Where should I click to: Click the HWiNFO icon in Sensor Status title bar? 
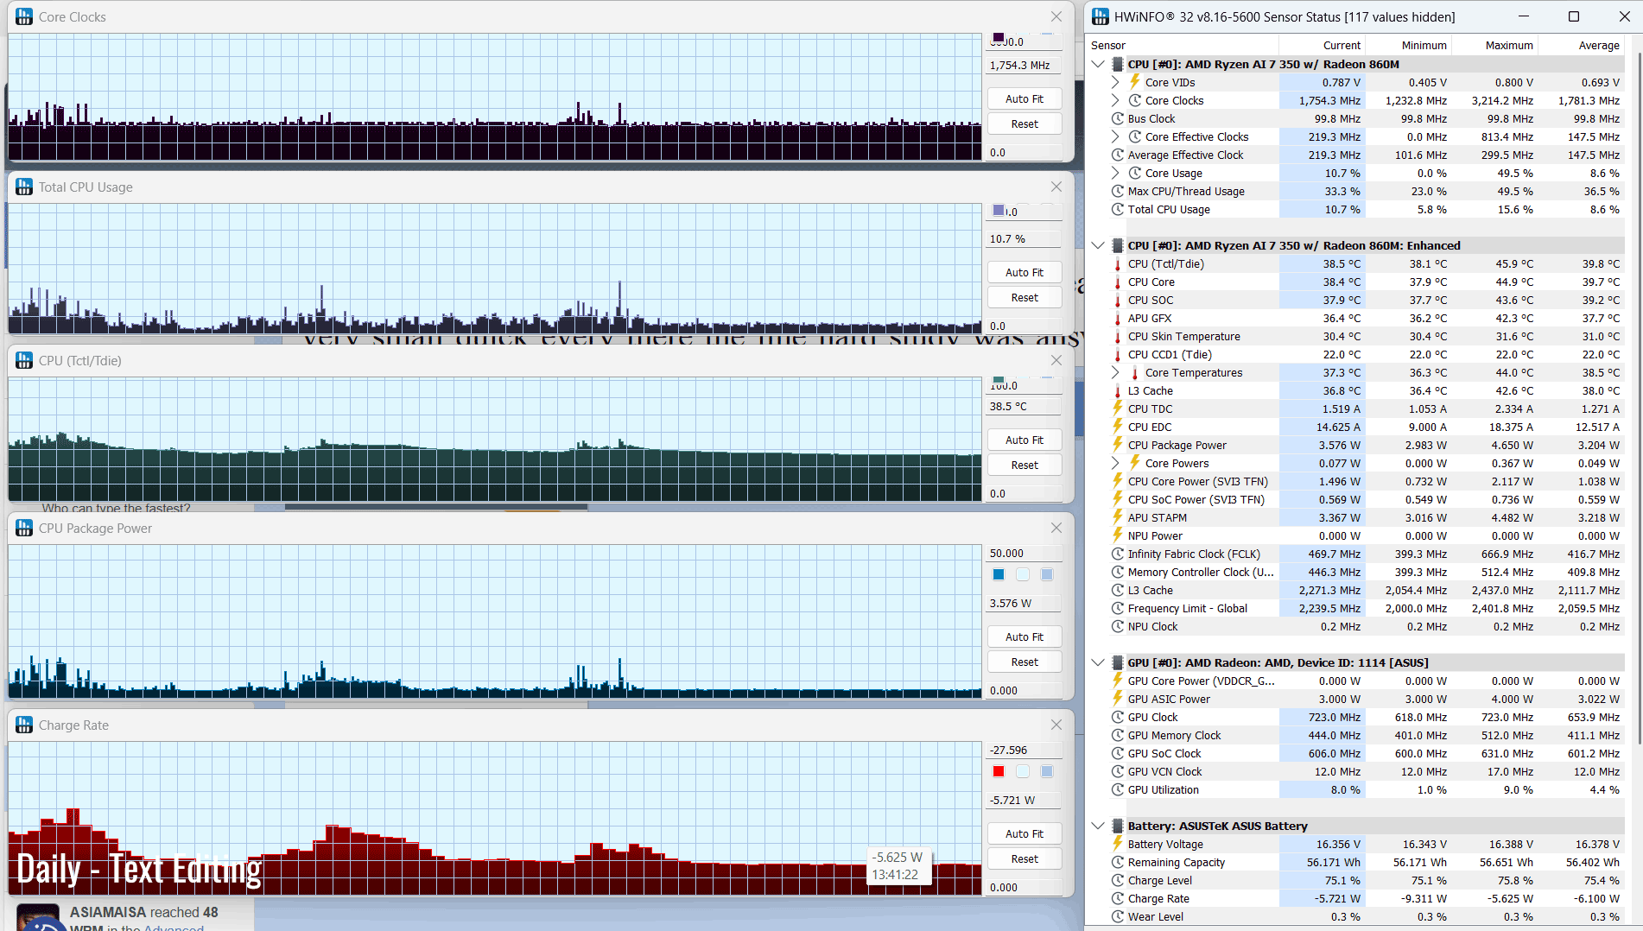click(1101, 17)
